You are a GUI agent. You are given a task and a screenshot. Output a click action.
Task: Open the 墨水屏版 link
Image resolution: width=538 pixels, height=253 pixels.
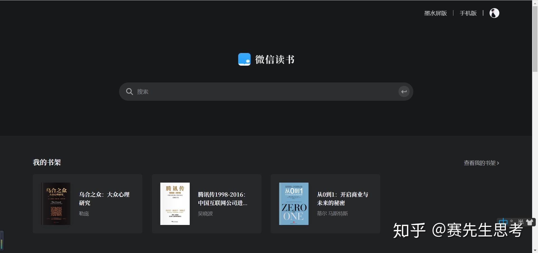click(435, 13)
